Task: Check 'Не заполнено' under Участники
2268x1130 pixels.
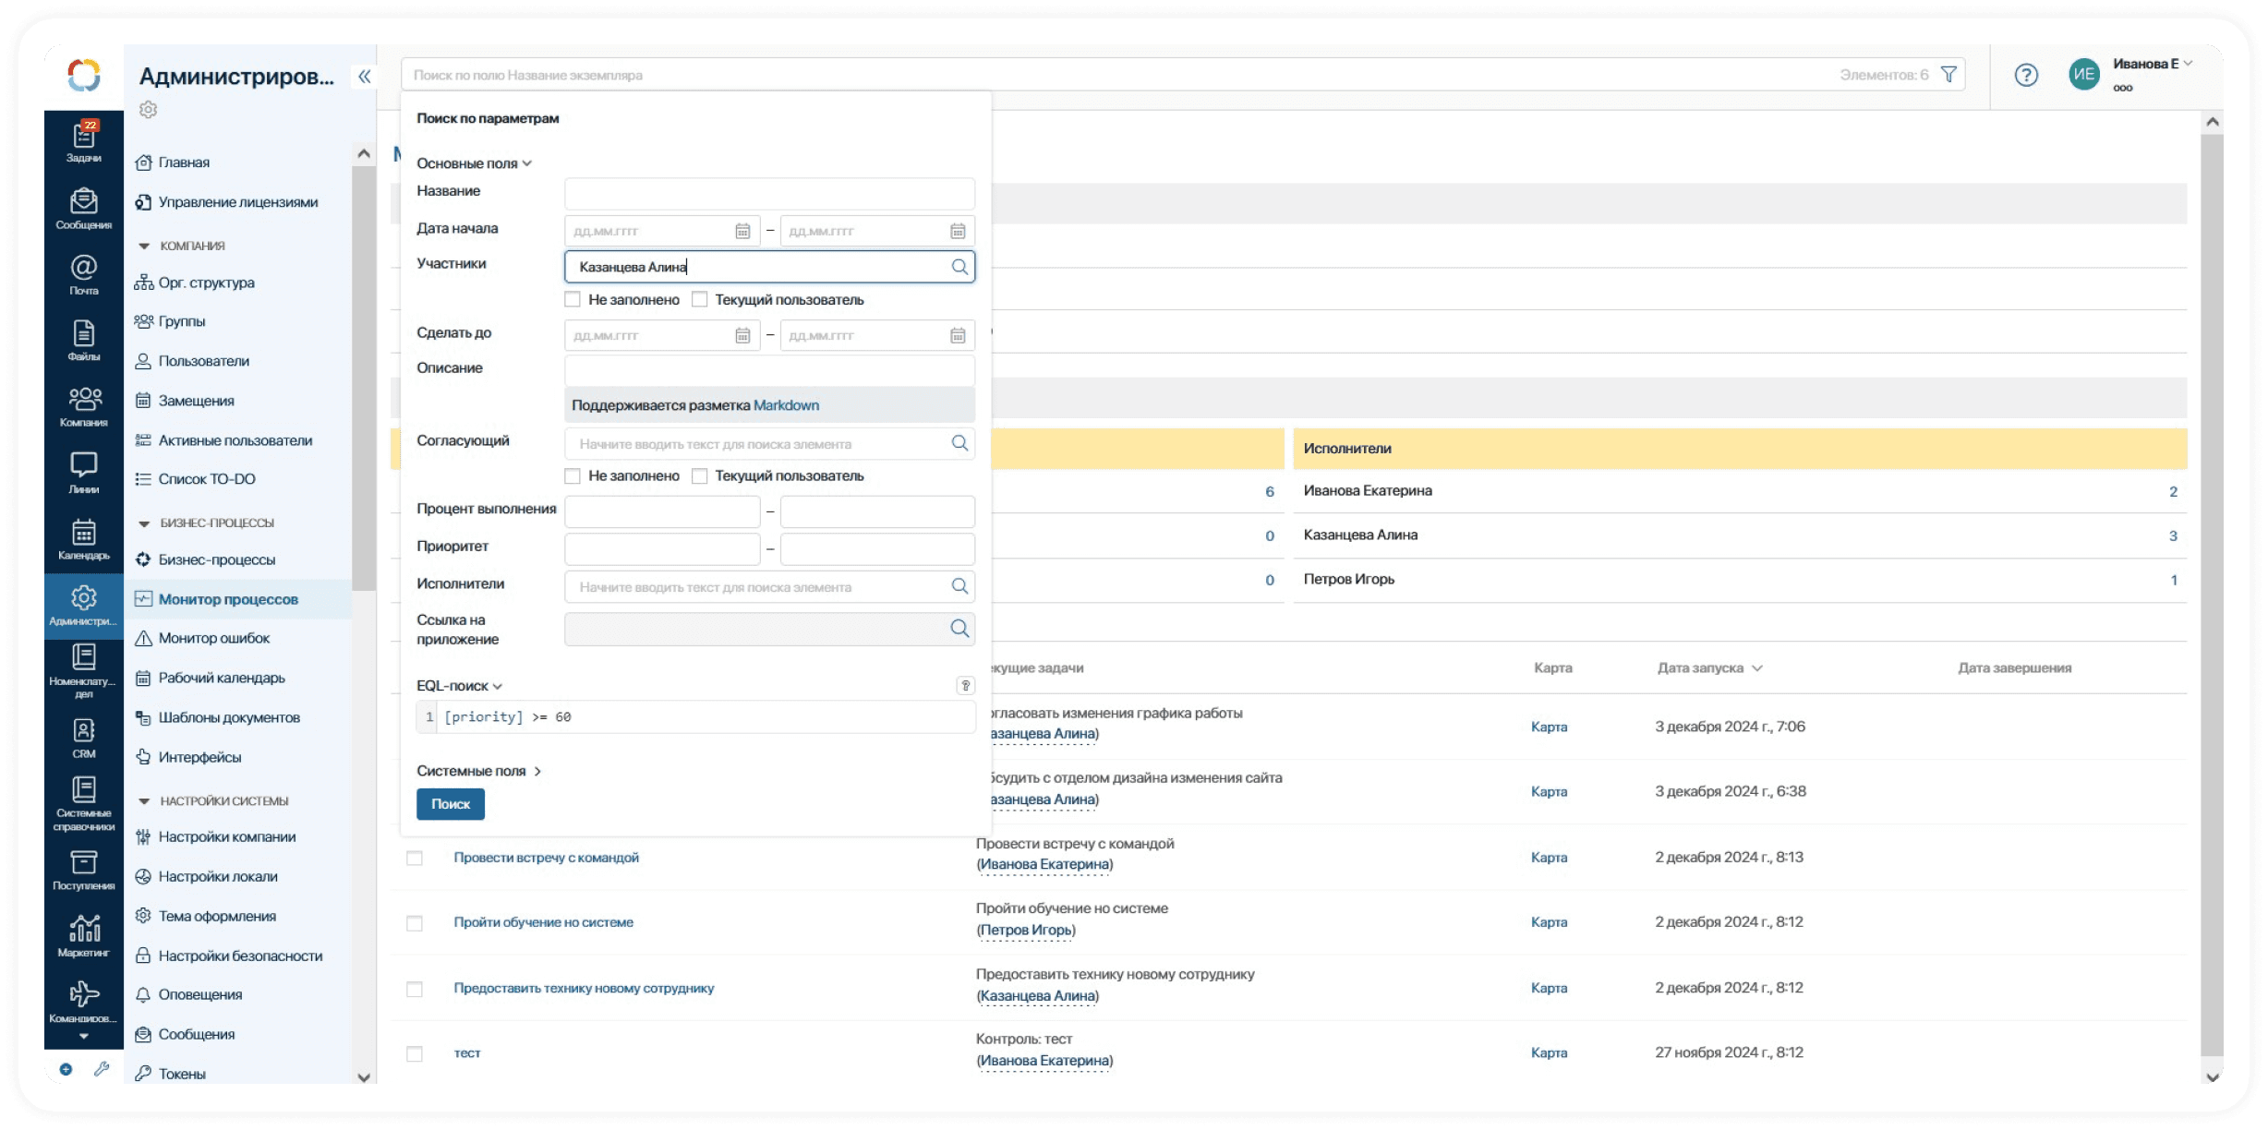Action: point(573,299)
